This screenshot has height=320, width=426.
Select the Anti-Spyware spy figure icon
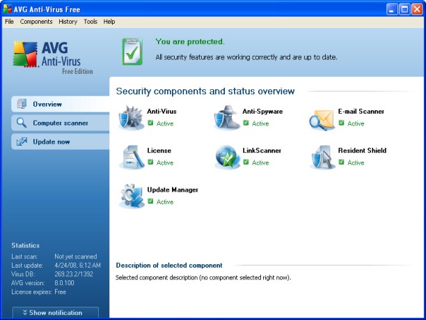click(x=226, y=118)
